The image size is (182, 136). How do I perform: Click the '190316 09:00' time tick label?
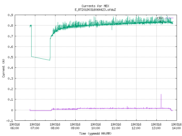(x=75, y=126)
